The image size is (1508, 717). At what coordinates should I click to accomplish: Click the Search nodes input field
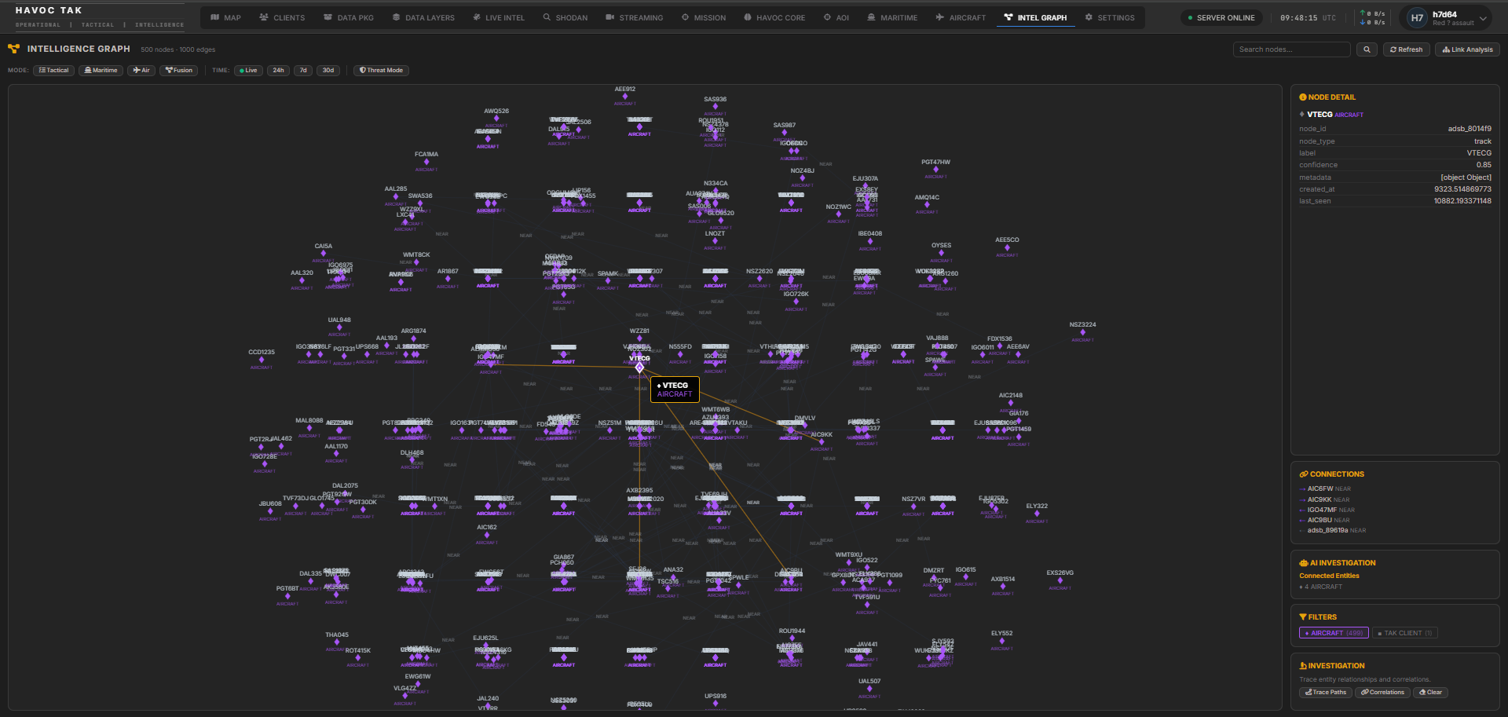pyautogui.click(x=1291, y=49)
